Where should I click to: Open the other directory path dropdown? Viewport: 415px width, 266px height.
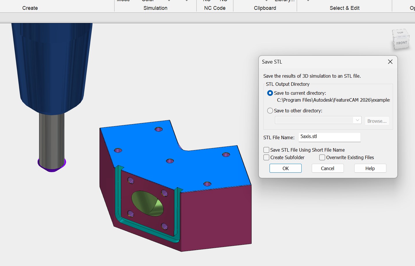[x=357, y=120]
